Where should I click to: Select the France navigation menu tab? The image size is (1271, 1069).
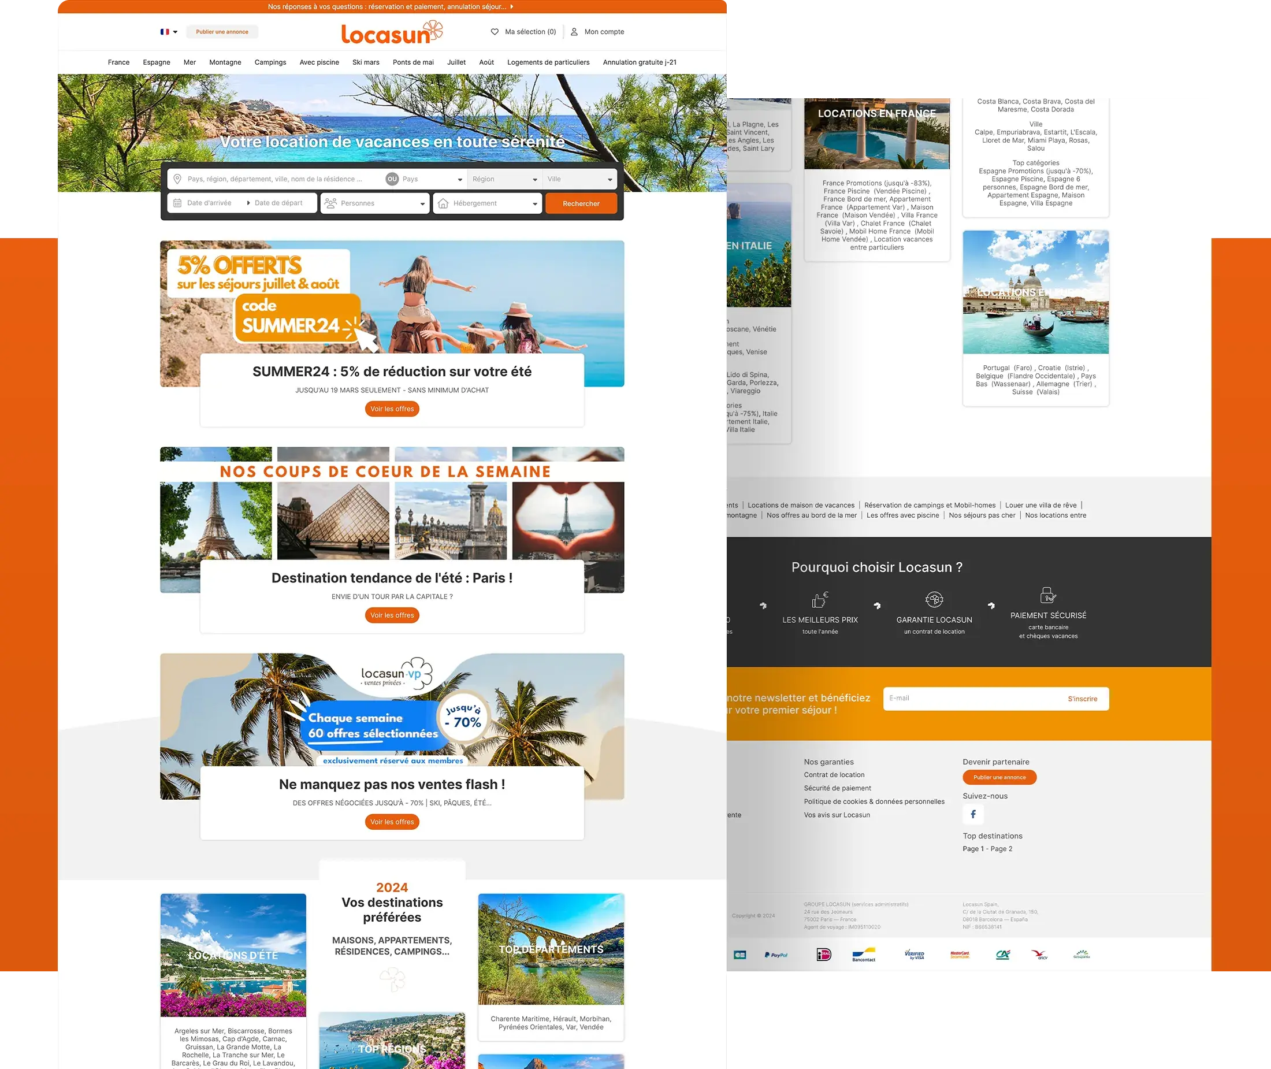118,61
